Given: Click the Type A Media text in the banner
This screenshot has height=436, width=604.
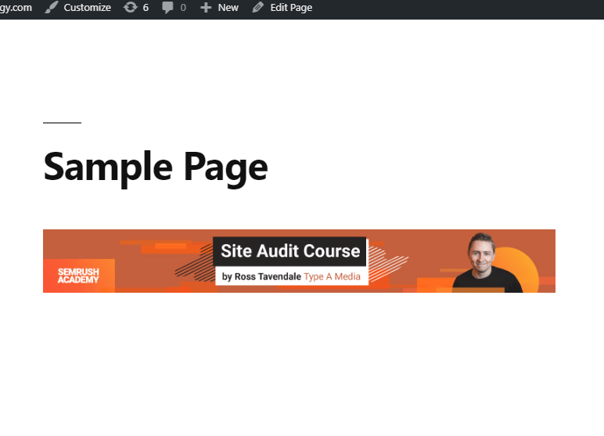Looking at the screenshot, I should coord(332,276).
